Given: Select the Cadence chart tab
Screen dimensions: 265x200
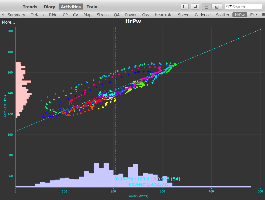Looking at the screenshot, I should (x=203, y=15).
